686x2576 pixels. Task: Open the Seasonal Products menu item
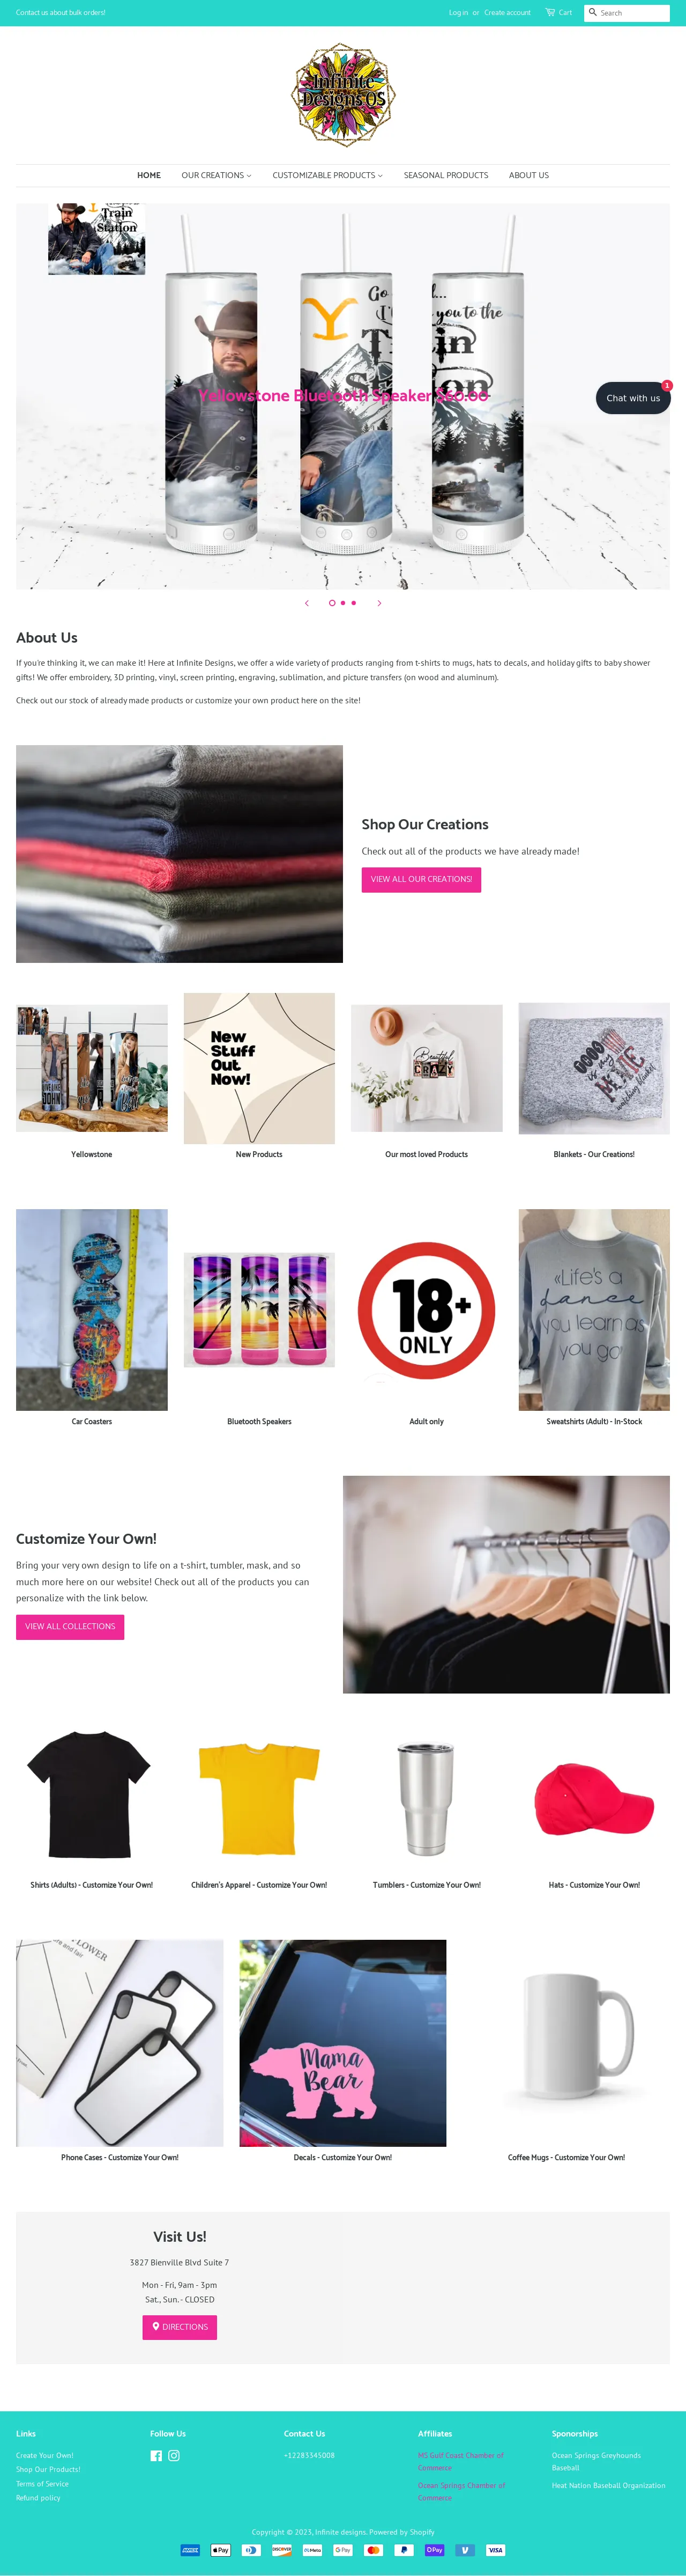pos(445,175)
